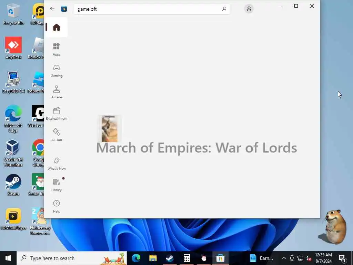Close the Microsoft Store window
This screenshot has width=353, height=265.
tap(312, 6)
